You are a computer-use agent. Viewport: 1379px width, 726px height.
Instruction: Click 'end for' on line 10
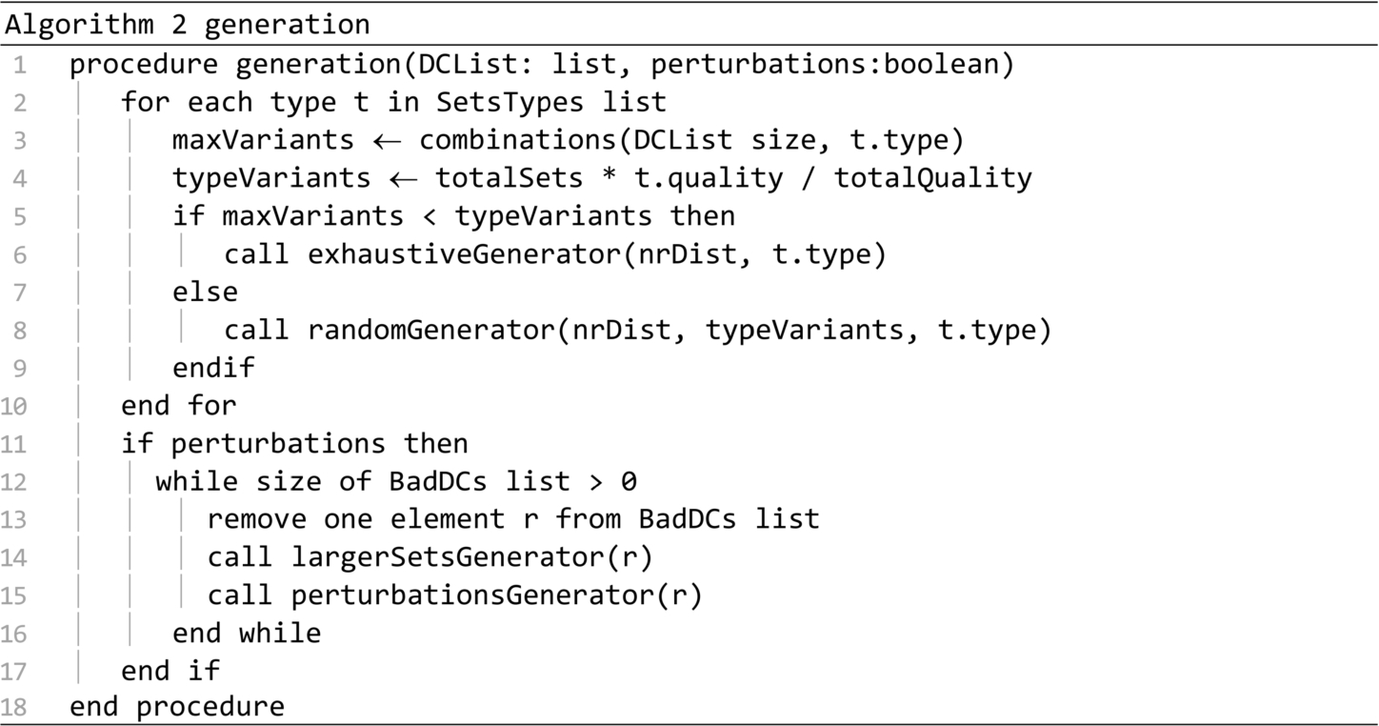[179, 406]
